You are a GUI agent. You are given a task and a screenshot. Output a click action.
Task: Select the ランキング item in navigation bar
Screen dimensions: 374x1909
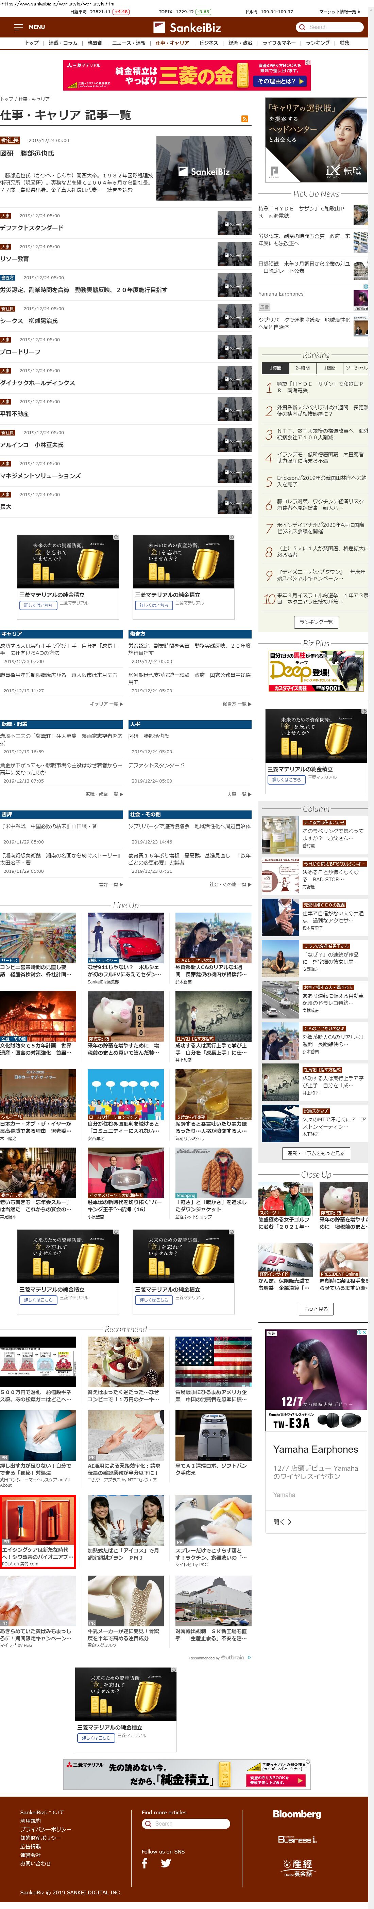coord(318,43)
